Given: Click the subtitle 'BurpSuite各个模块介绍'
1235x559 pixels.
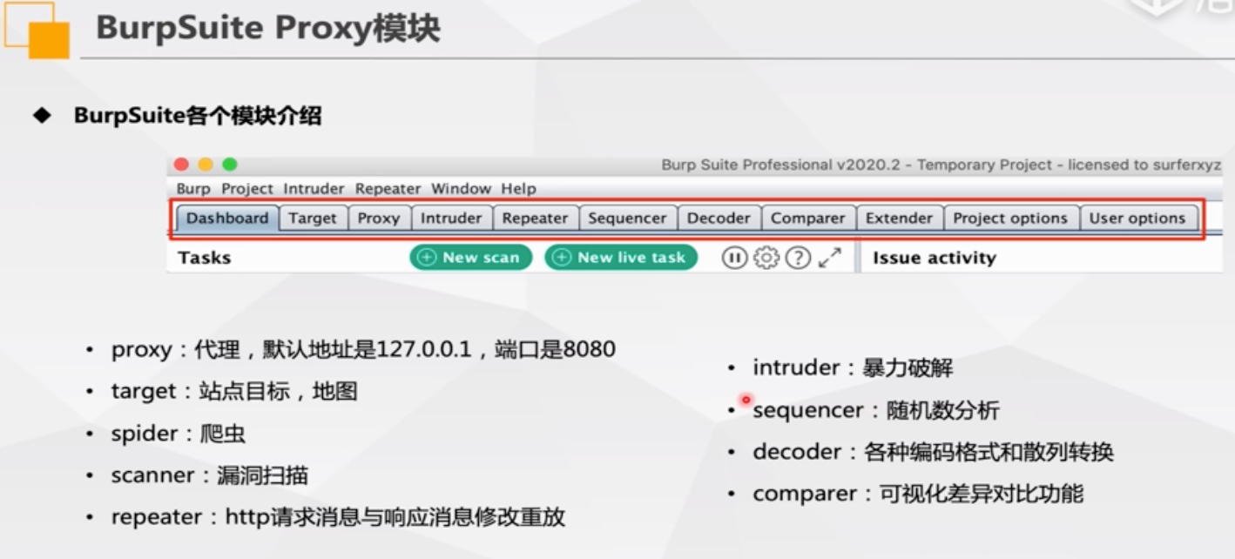Looking at the screenshot, I should [x=198, y=116].
